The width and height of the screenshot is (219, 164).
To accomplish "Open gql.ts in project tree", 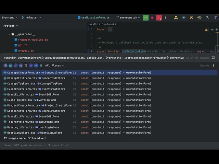I will point(21,45).
